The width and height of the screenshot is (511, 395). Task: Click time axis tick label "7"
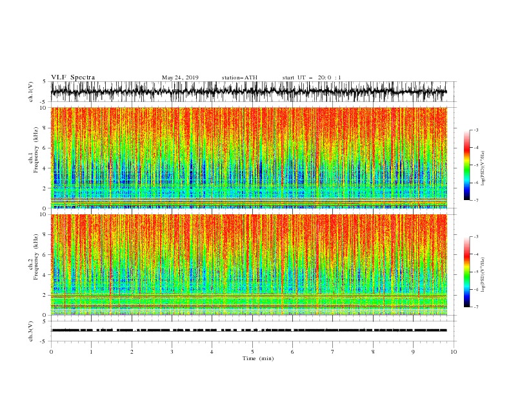click(x=333, y=352)
